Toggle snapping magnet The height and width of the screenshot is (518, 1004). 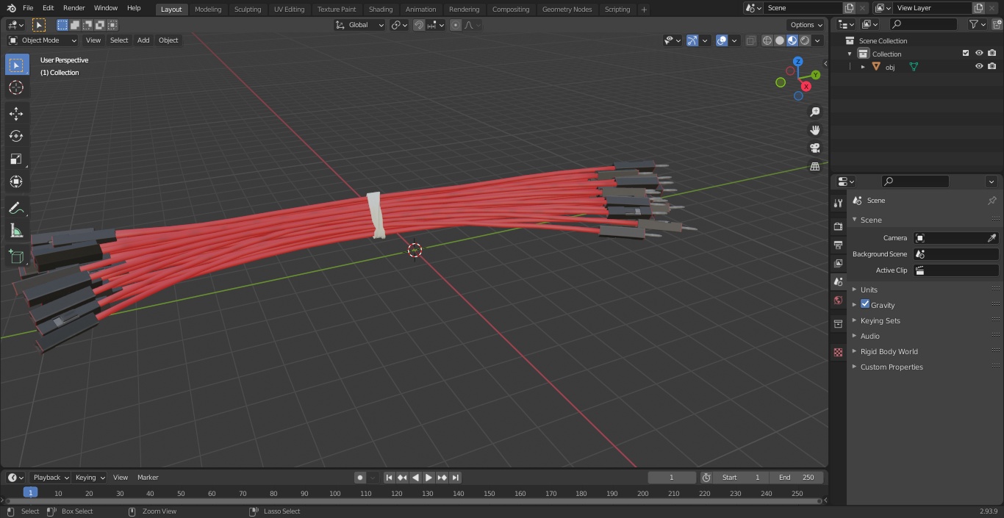(419, 25)
